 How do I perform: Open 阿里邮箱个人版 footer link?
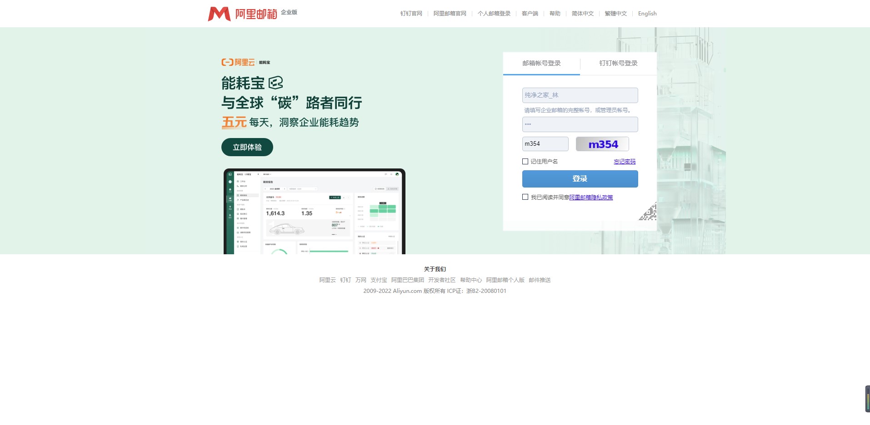[x=505, y=280]
